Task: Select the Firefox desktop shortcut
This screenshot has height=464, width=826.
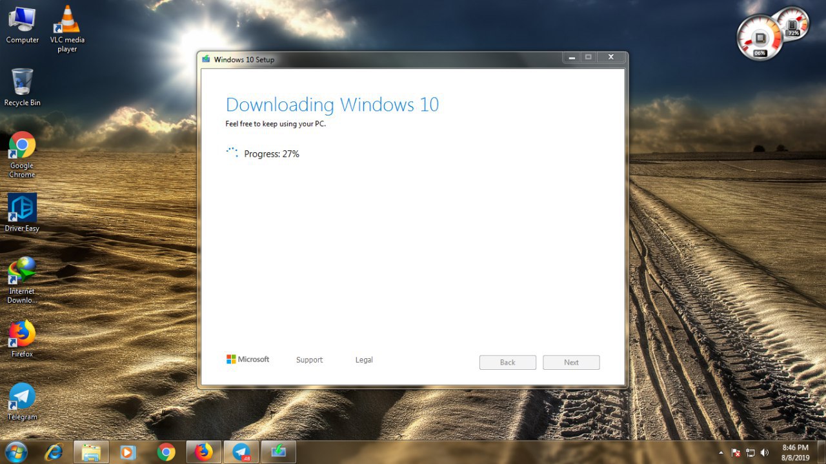Action: (x=22, y=339)
